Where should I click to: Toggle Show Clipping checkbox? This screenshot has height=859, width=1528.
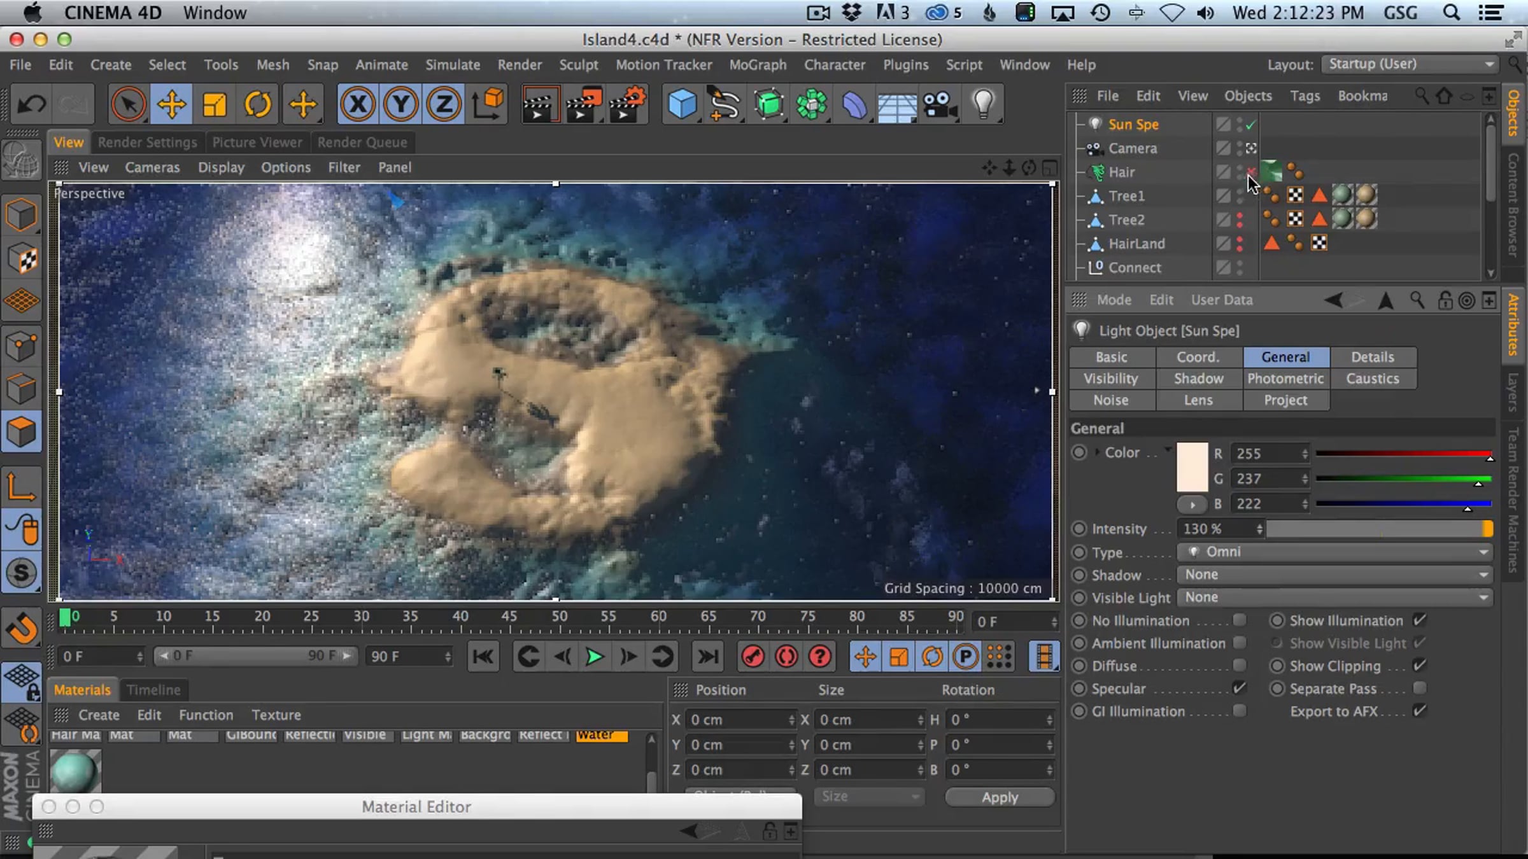1419,666
